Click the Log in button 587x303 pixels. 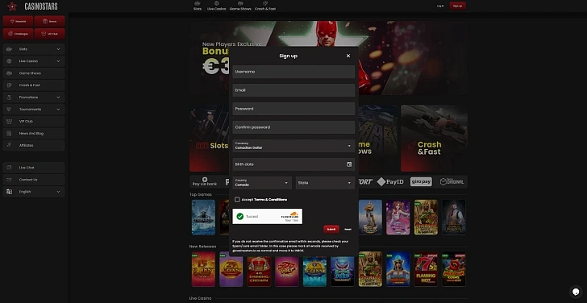coord(440,6)
